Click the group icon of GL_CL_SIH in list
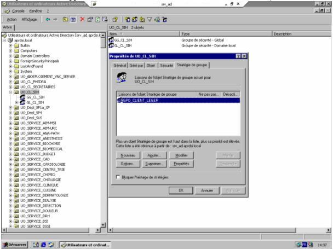 [111, 45]
